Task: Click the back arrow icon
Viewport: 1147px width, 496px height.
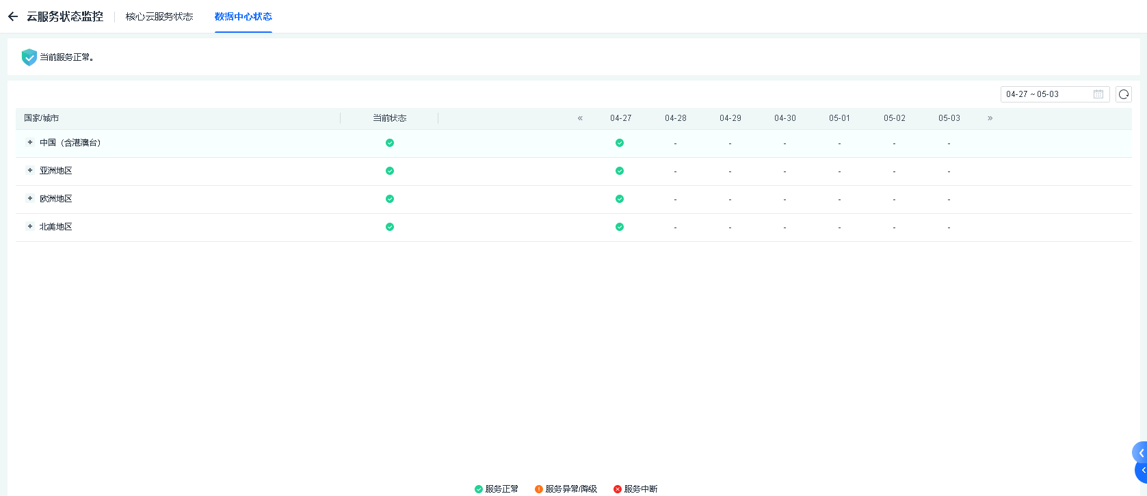Action: pyautogui.click(x=13, y=16)
